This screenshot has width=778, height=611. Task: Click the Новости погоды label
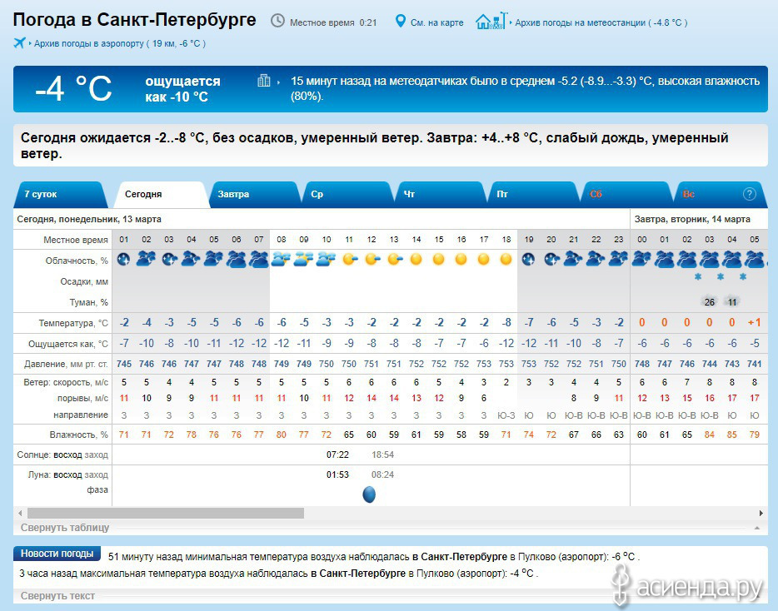pyautogui.click(x=57, y=554)
